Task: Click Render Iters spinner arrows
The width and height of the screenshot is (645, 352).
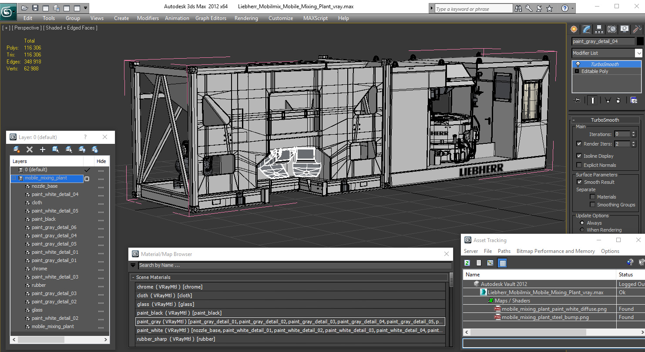Action: 633,144
